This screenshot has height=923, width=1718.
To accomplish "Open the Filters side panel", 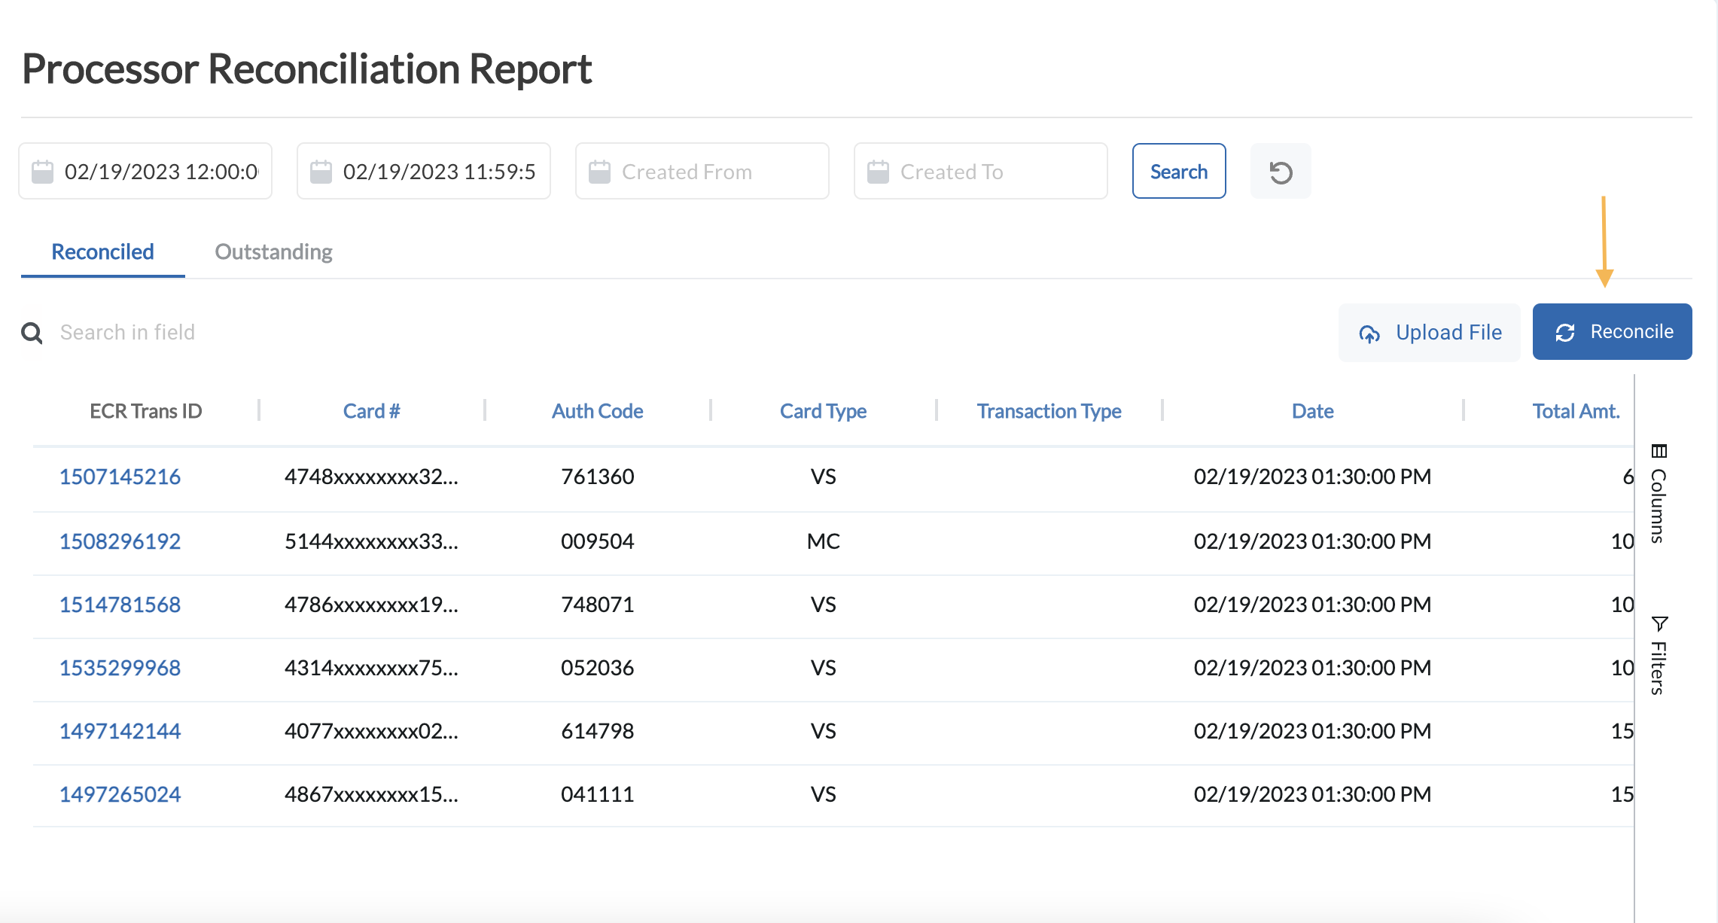I will pyautogui.click(x=1659, y=656).
